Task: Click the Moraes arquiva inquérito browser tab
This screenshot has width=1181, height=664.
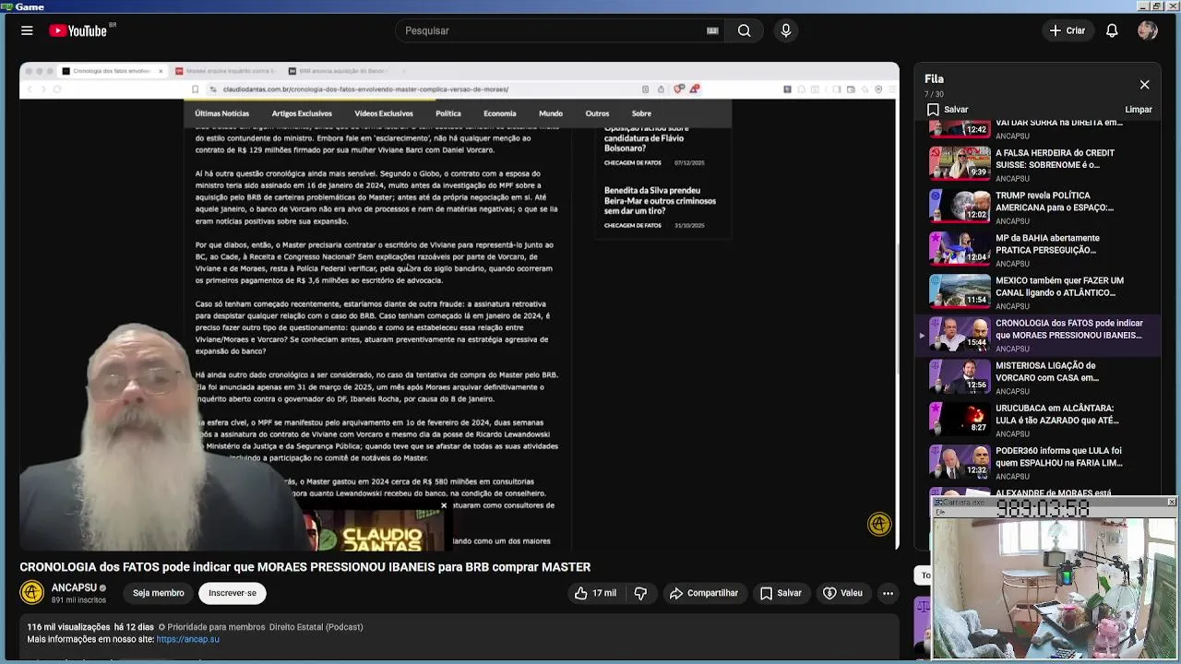Action: pyautogui.click(x=225, y=71)
